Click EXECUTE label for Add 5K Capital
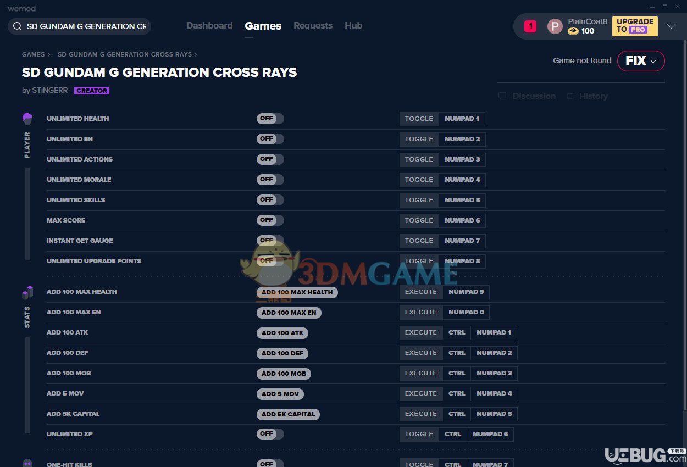687x467 pixels. 421,414
